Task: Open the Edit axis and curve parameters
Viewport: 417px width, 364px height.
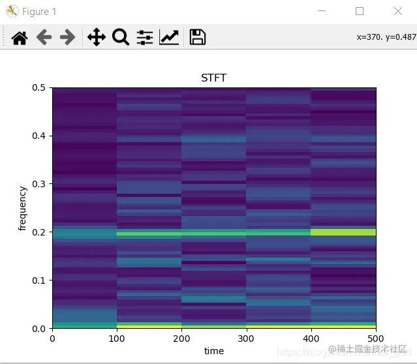Action: (x=169, y=37)
